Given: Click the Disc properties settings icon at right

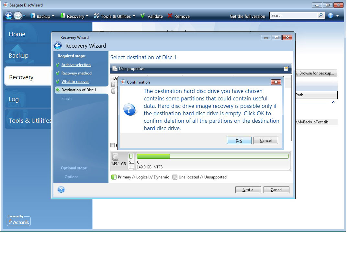Looking at the screenshot, I should [x=286, y=69].
